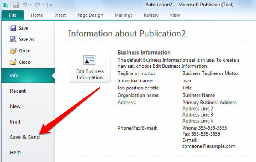This screenshot has height=162, width=256.
Task: Click the 'Tagline or motto:' label
Action: [136, 73]
